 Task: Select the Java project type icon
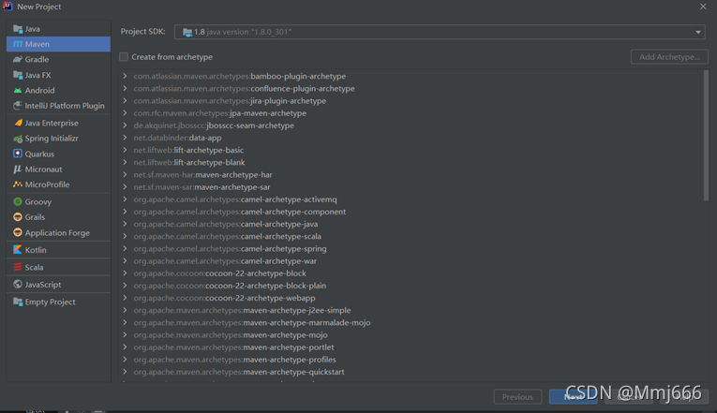[x=18, y=29]
